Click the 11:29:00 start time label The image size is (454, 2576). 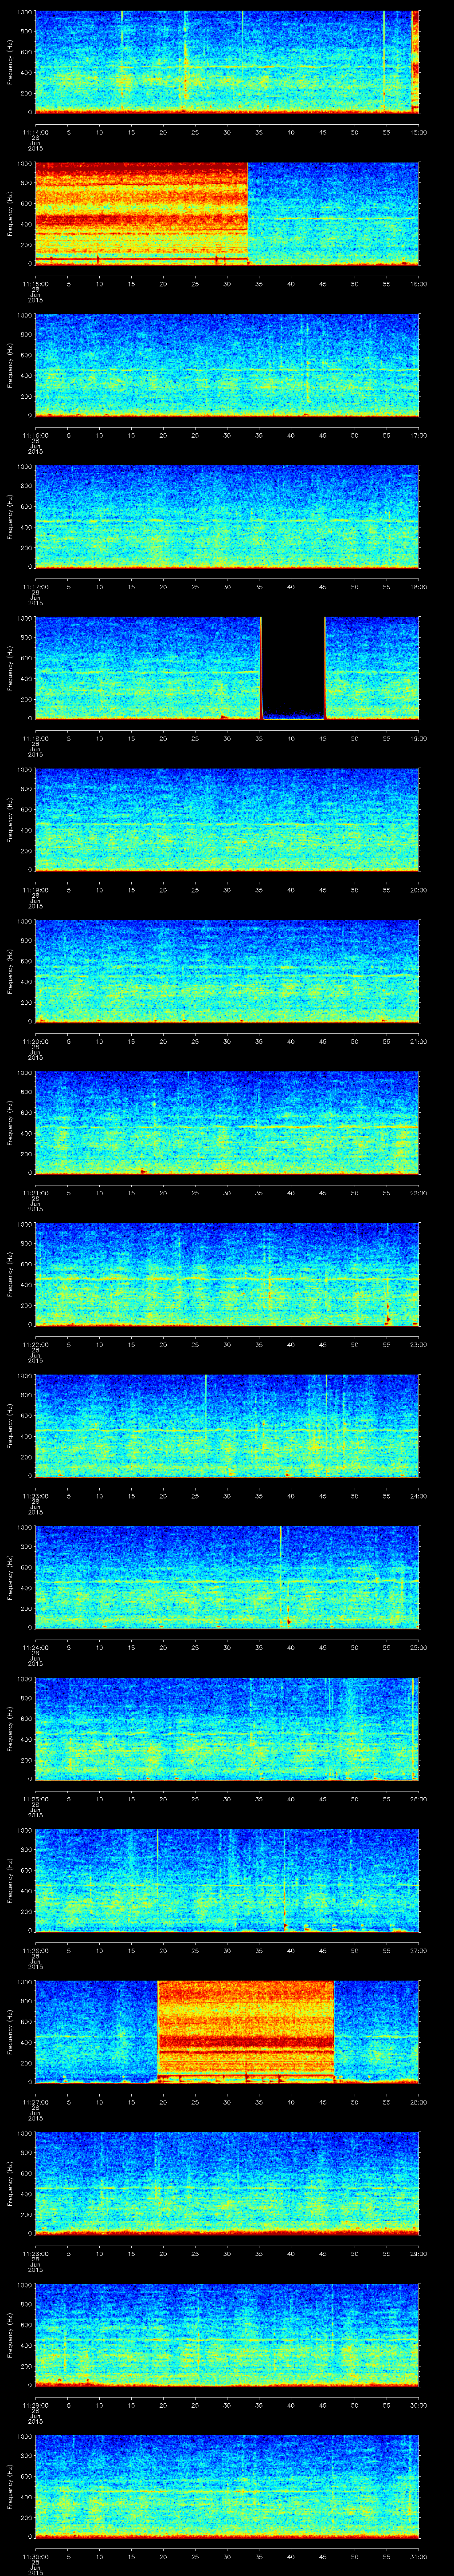pyautogui.click(x=35, y=2404)
